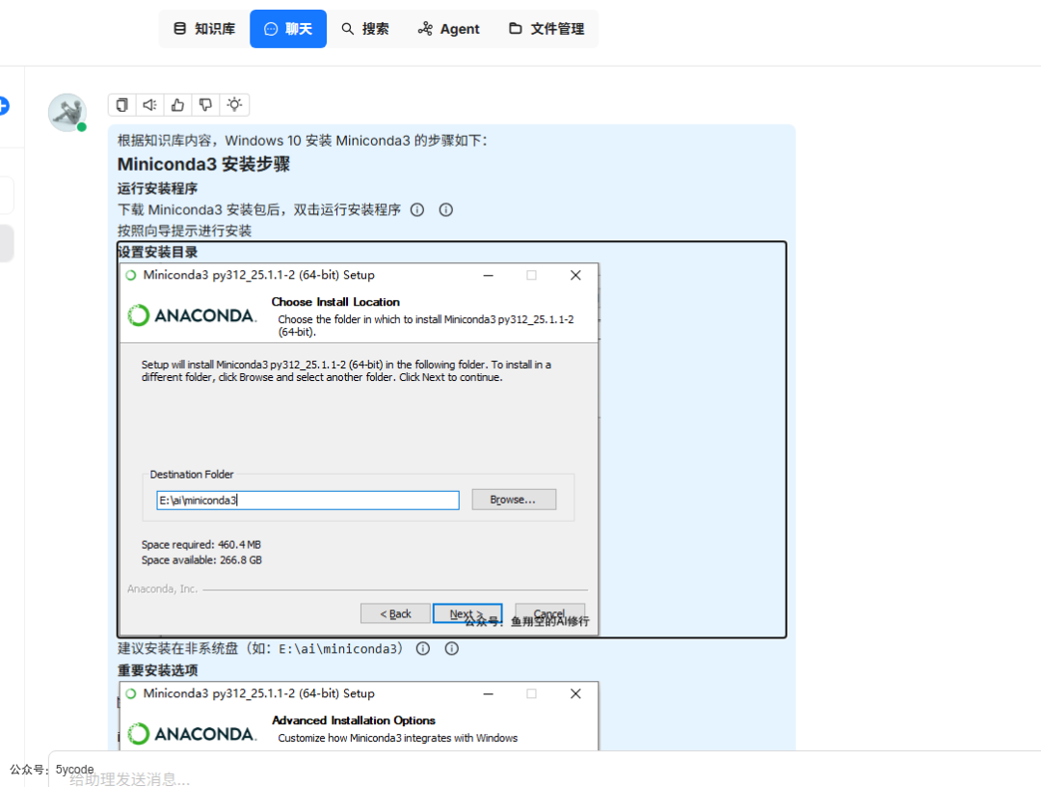
Task: Click the subheading 重要安装选项
Action: [x=157, y=670]
